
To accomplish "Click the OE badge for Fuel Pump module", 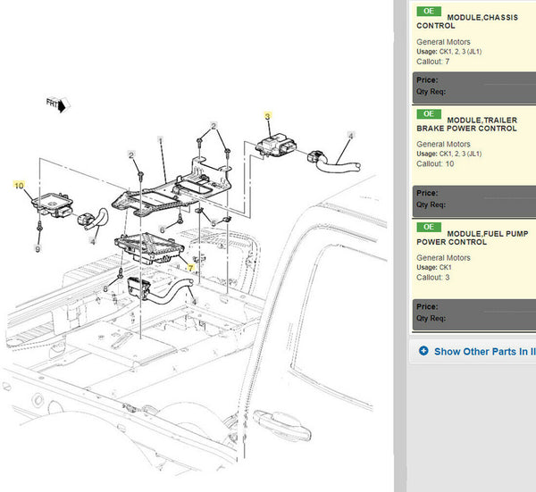I will [x=429, y=228].
